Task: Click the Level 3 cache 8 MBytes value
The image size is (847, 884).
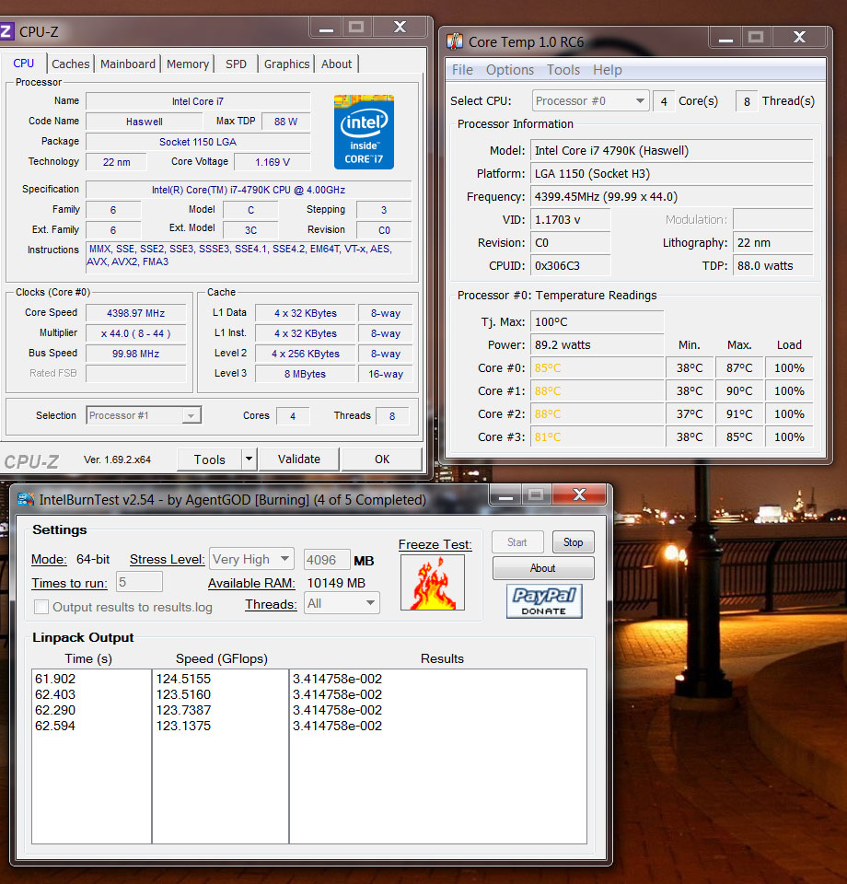Action: click(x=305, y=374)
